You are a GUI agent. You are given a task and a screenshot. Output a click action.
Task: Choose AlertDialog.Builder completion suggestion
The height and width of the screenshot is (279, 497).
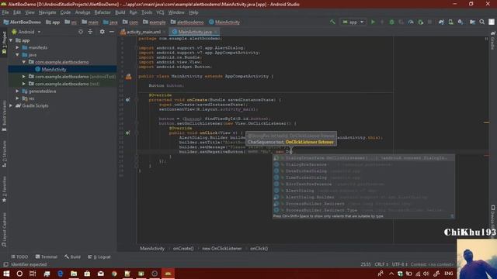tap(363, 197)
